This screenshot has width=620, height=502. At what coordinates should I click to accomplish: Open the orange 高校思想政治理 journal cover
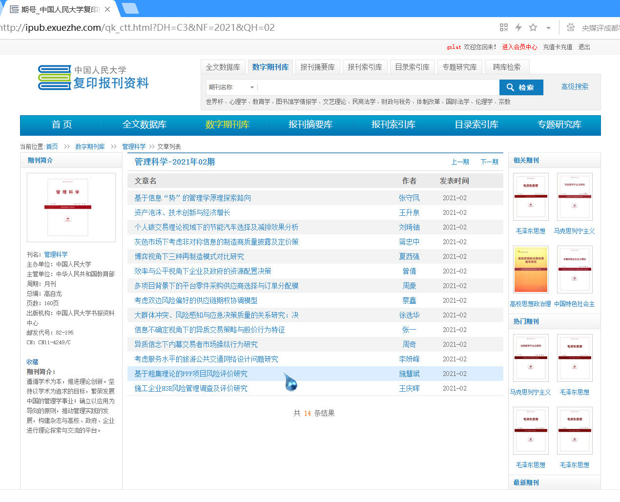pyautogui.click(x=531, y=270)
